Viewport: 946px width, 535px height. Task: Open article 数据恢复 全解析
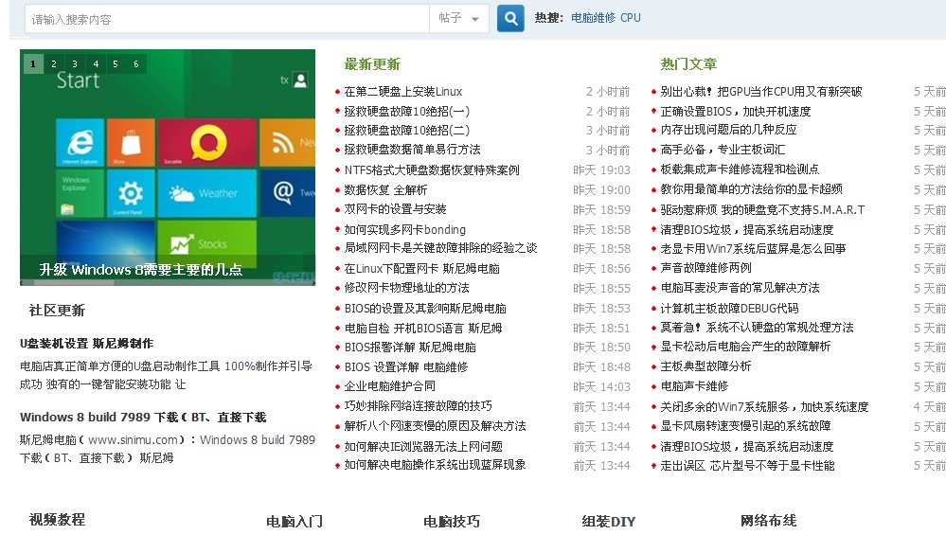[385, 190]
